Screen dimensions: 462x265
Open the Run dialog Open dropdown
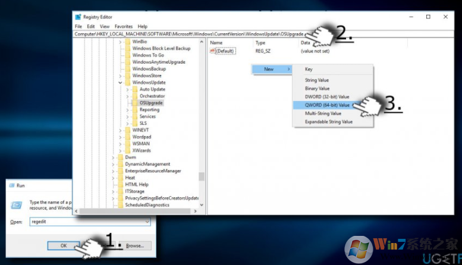[x=147, y=222]
